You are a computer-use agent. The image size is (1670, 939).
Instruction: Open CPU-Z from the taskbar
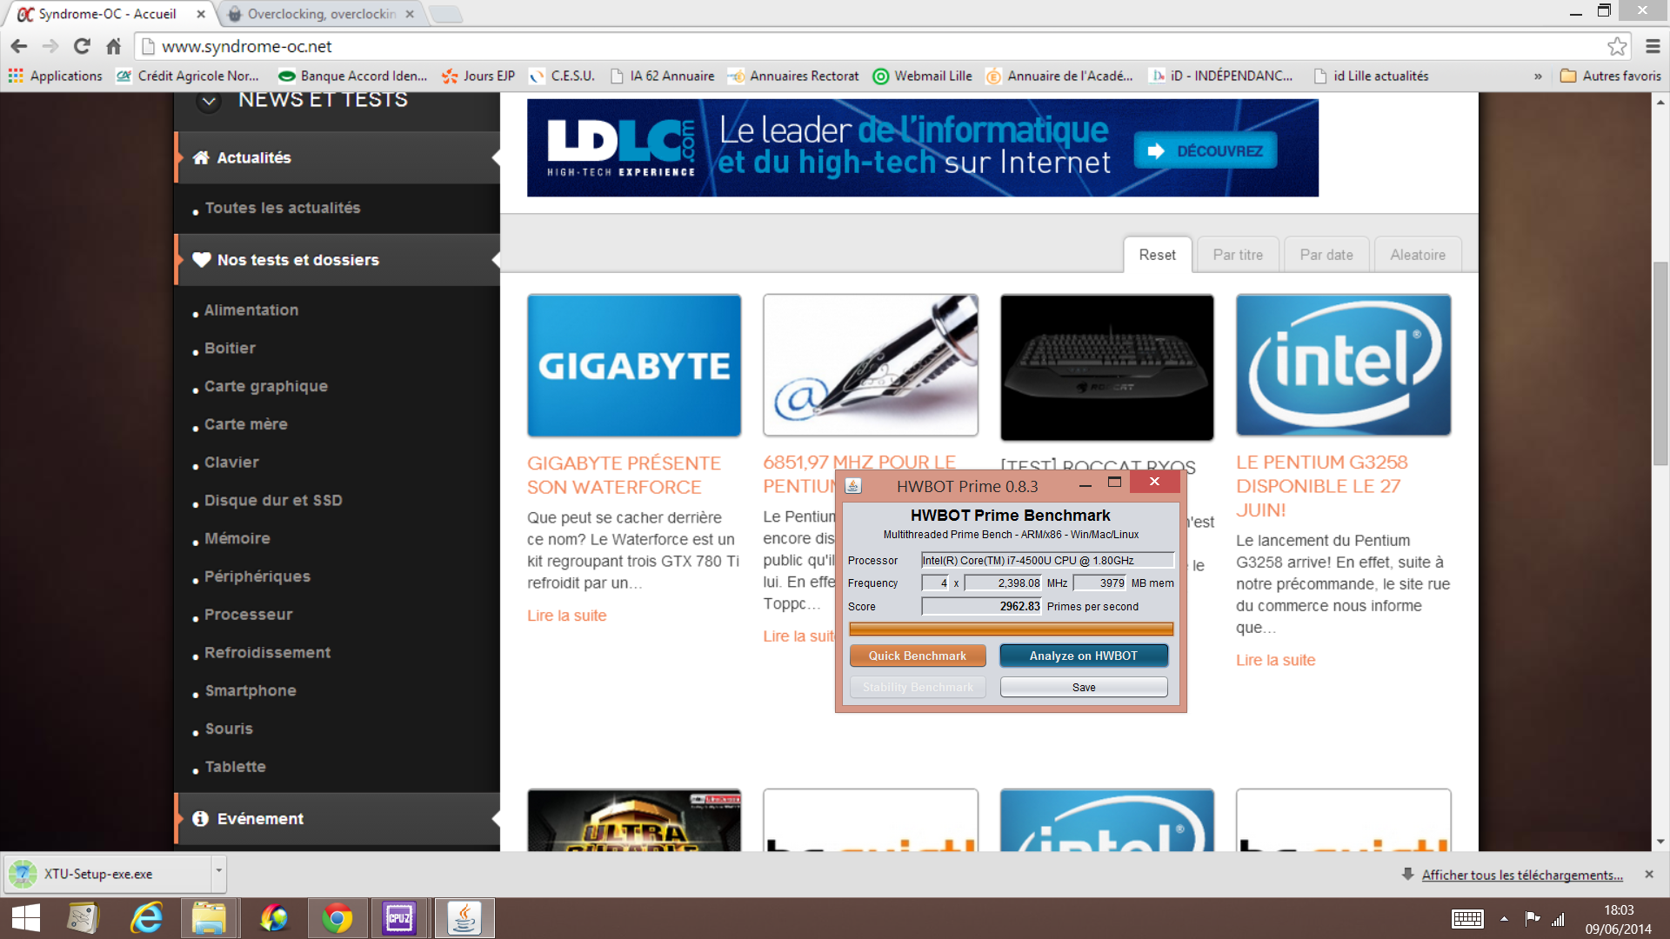400,918
